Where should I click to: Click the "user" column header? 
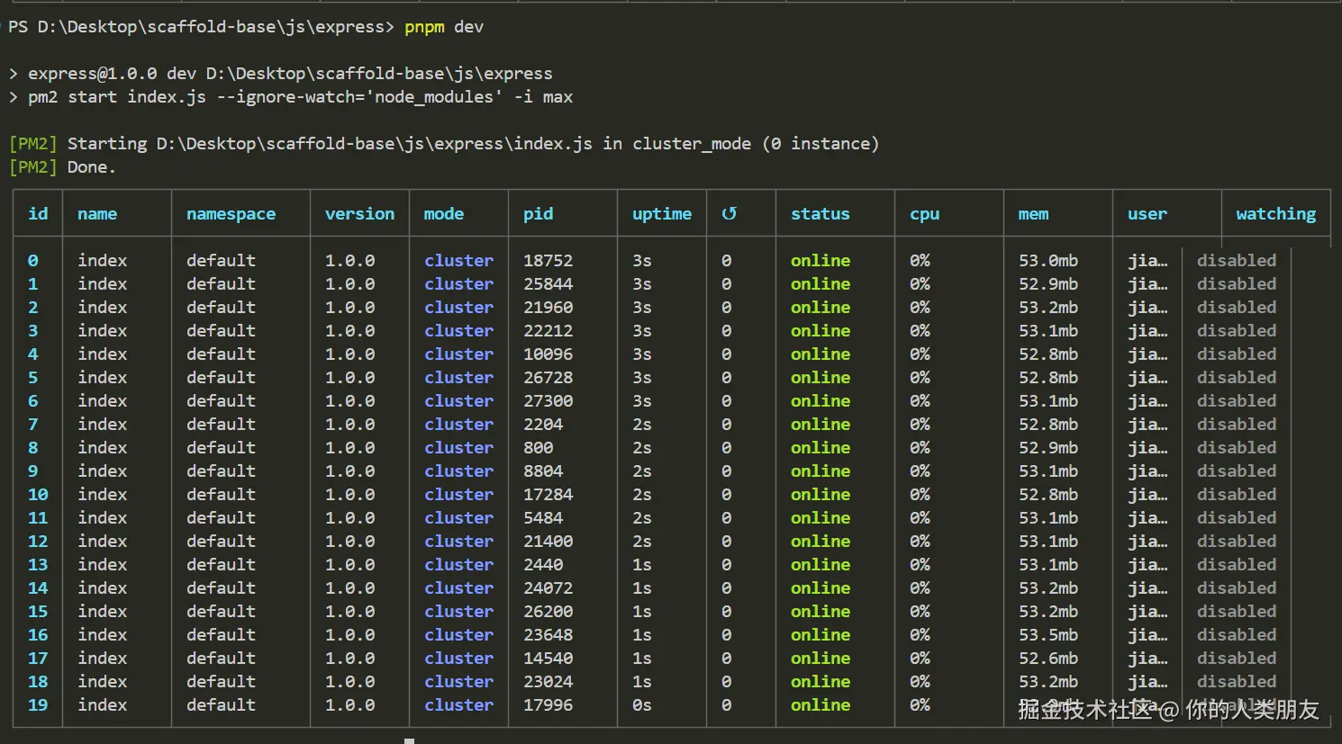tap(1147, 214)
